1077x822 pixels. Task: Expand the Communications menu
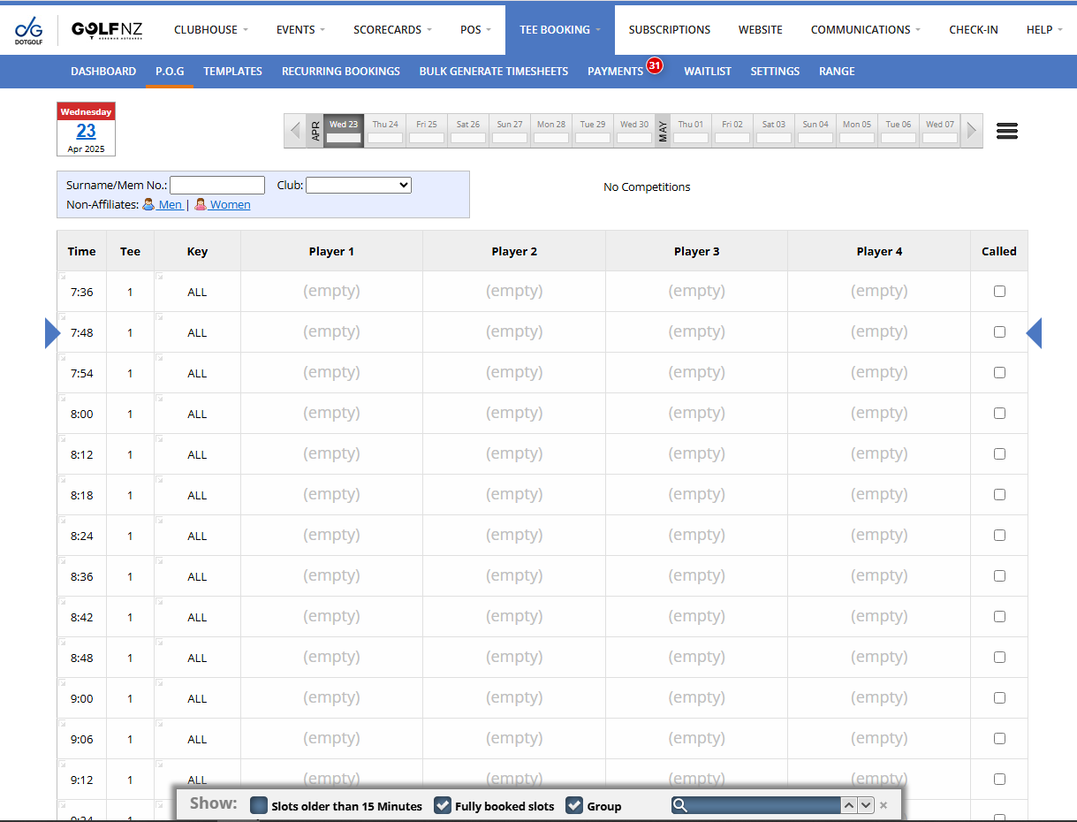point(865,30)
